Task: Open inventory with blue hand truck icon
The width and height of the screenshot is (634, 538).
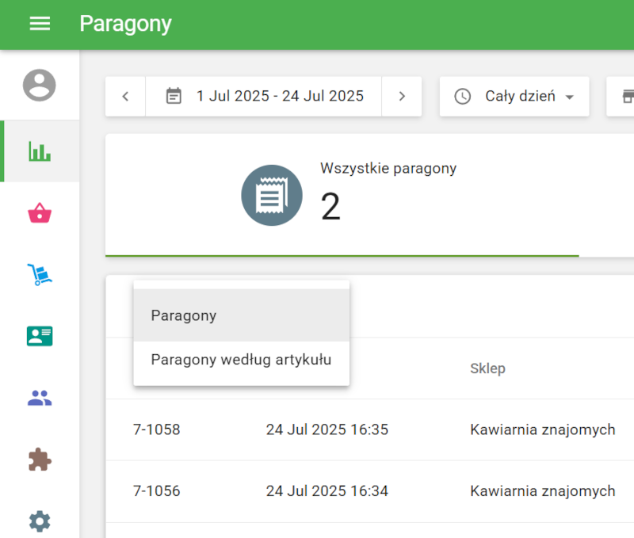Action: point(40,274)
